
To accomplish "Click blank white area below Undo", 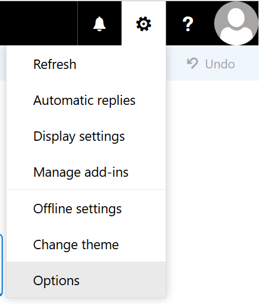I will (x=212, y=177).
